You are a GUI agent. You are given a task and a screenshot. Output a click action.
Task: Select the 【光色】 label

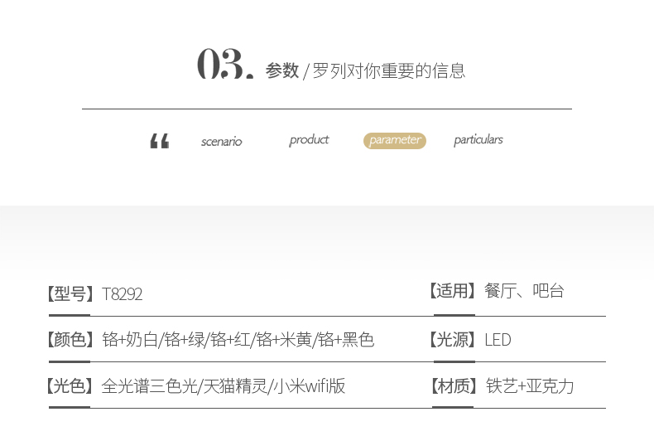(x=70, y=386)
